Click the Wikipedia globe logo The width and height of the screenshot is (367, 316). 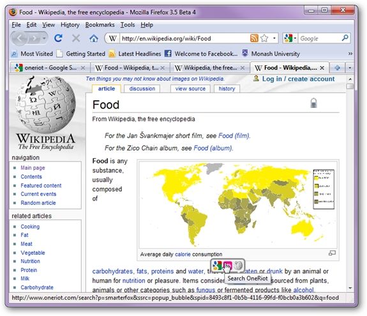[45, 105]
